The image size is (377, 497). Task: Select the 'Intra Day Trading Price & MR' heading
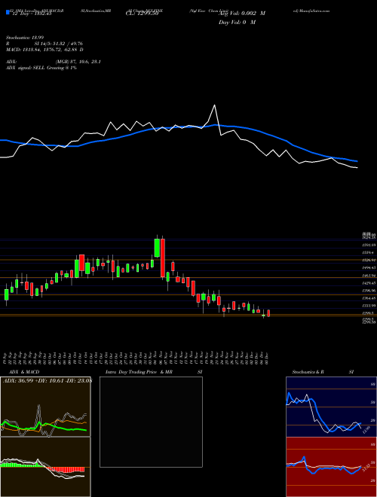click(139, 372)
